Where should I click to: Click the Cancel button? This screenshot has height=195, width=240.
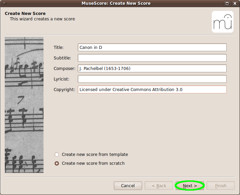click(x=128, y=186)
